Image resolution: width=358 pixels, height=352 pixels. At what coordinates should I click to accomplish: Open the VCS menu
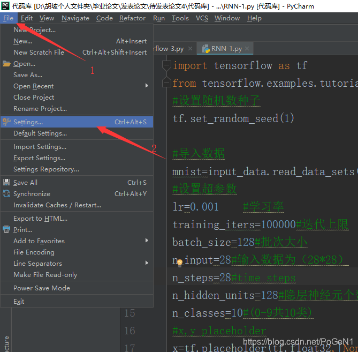tap(202, 18)
